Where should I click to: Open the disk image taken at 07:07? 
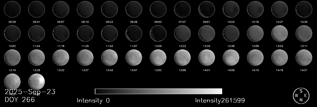coord(183,9)
